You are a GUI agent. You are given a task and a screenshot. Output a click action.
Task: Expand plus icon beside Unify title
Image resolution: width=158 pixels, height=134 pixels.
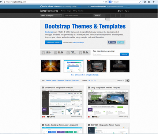point(89,88)
